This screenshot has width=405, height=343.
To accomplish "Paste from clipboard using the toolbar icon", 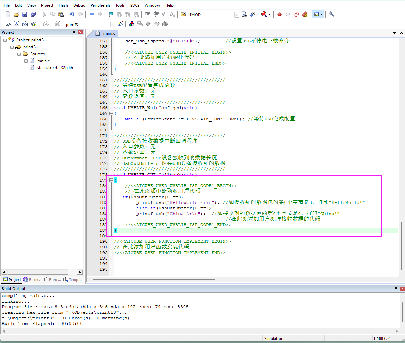I will click(x=61, y=14).
